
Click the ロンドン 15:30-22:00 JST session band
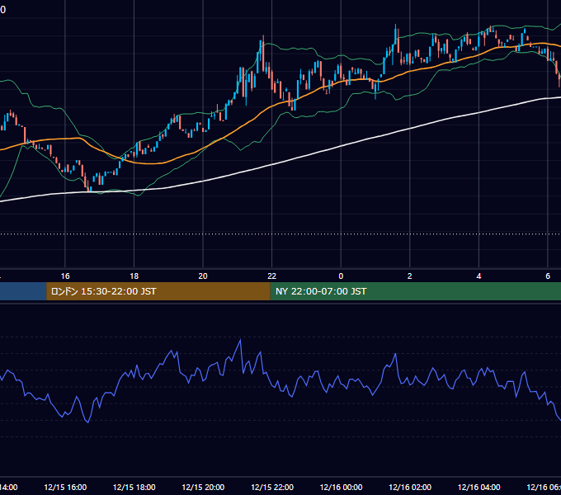158,291
